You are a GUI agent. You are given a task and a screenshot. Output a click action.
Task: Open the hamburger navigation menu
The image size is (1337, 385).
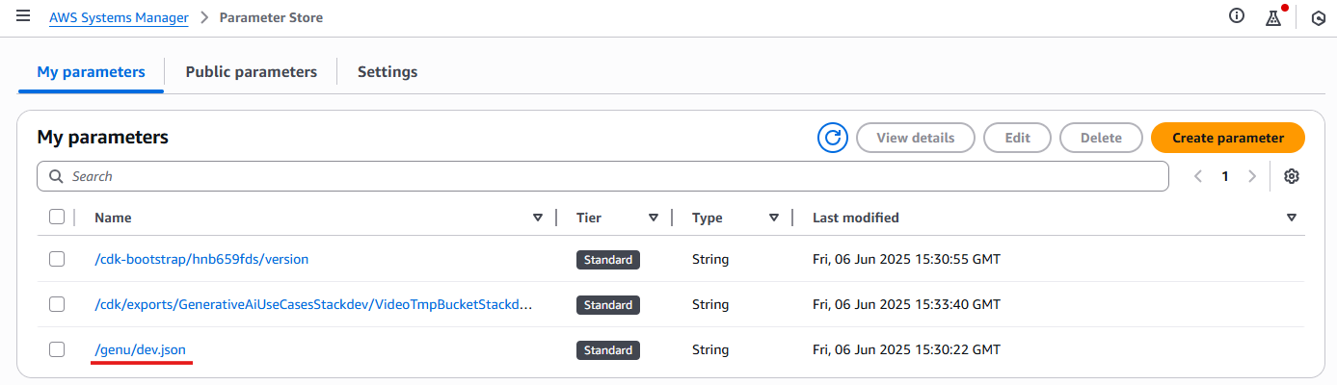pyautogui.click(x=23, y=16)
